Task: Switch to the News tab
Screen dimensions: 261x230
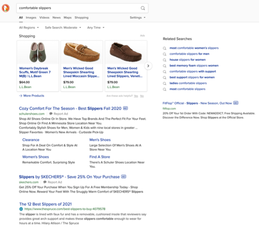Action: 57,18
